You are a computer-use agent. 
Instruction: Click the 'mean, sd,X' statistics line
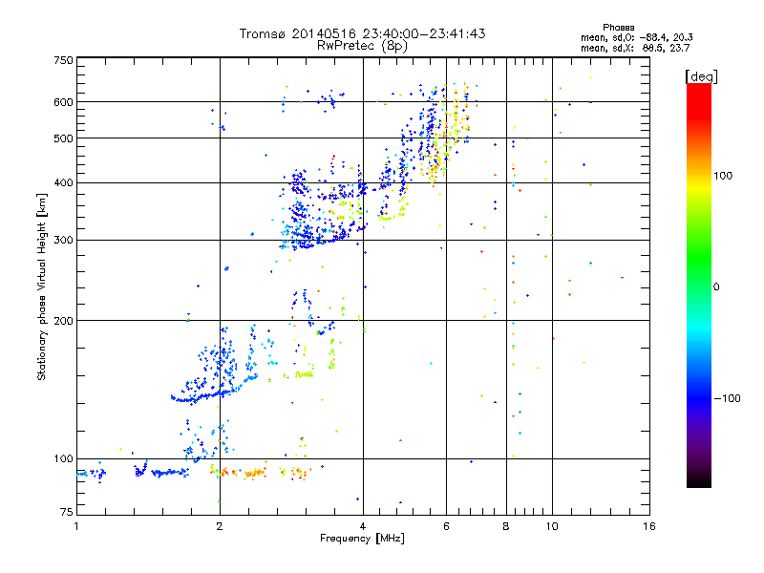tap(635, 48)
